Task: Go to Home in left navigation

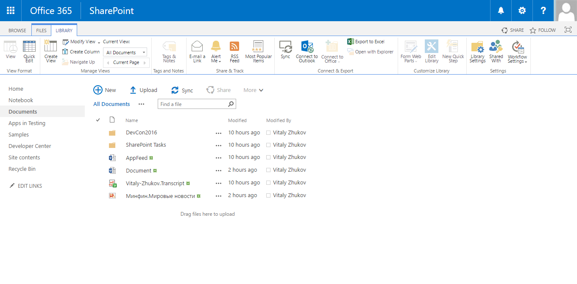Action: (16, 89)
